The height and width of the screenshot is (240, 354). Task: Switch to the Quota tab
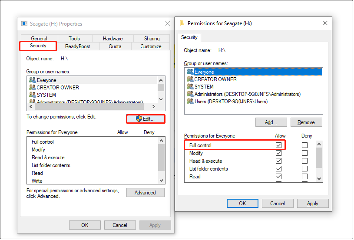click(x=115, y=46)
